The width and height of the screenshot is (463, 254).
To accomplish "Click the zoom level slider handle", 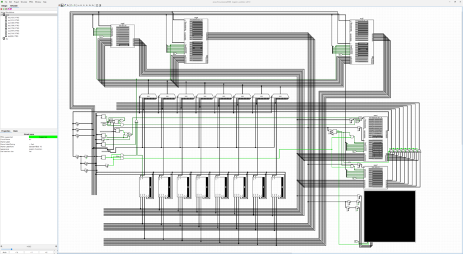I will [x=11, y=249].
